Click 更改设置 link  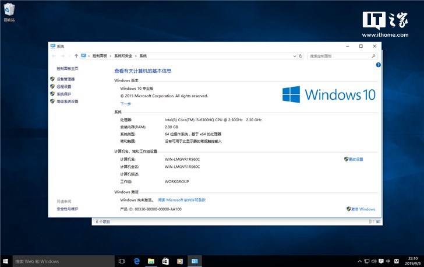[x=356, y=159]
